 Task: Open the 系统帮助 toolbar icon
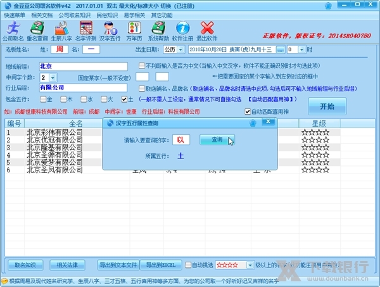coord(158,31)
